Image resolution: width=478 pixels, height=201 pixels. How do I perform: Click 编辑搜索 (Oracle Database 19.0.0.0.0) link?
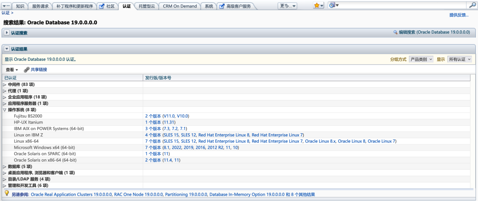point(435,32)
